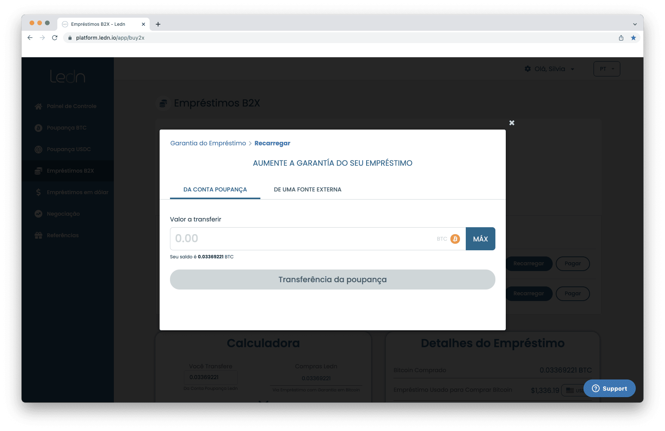Click the AUMENTE A GARANTÍA heading
665x431 pixels.
(333, 163)
